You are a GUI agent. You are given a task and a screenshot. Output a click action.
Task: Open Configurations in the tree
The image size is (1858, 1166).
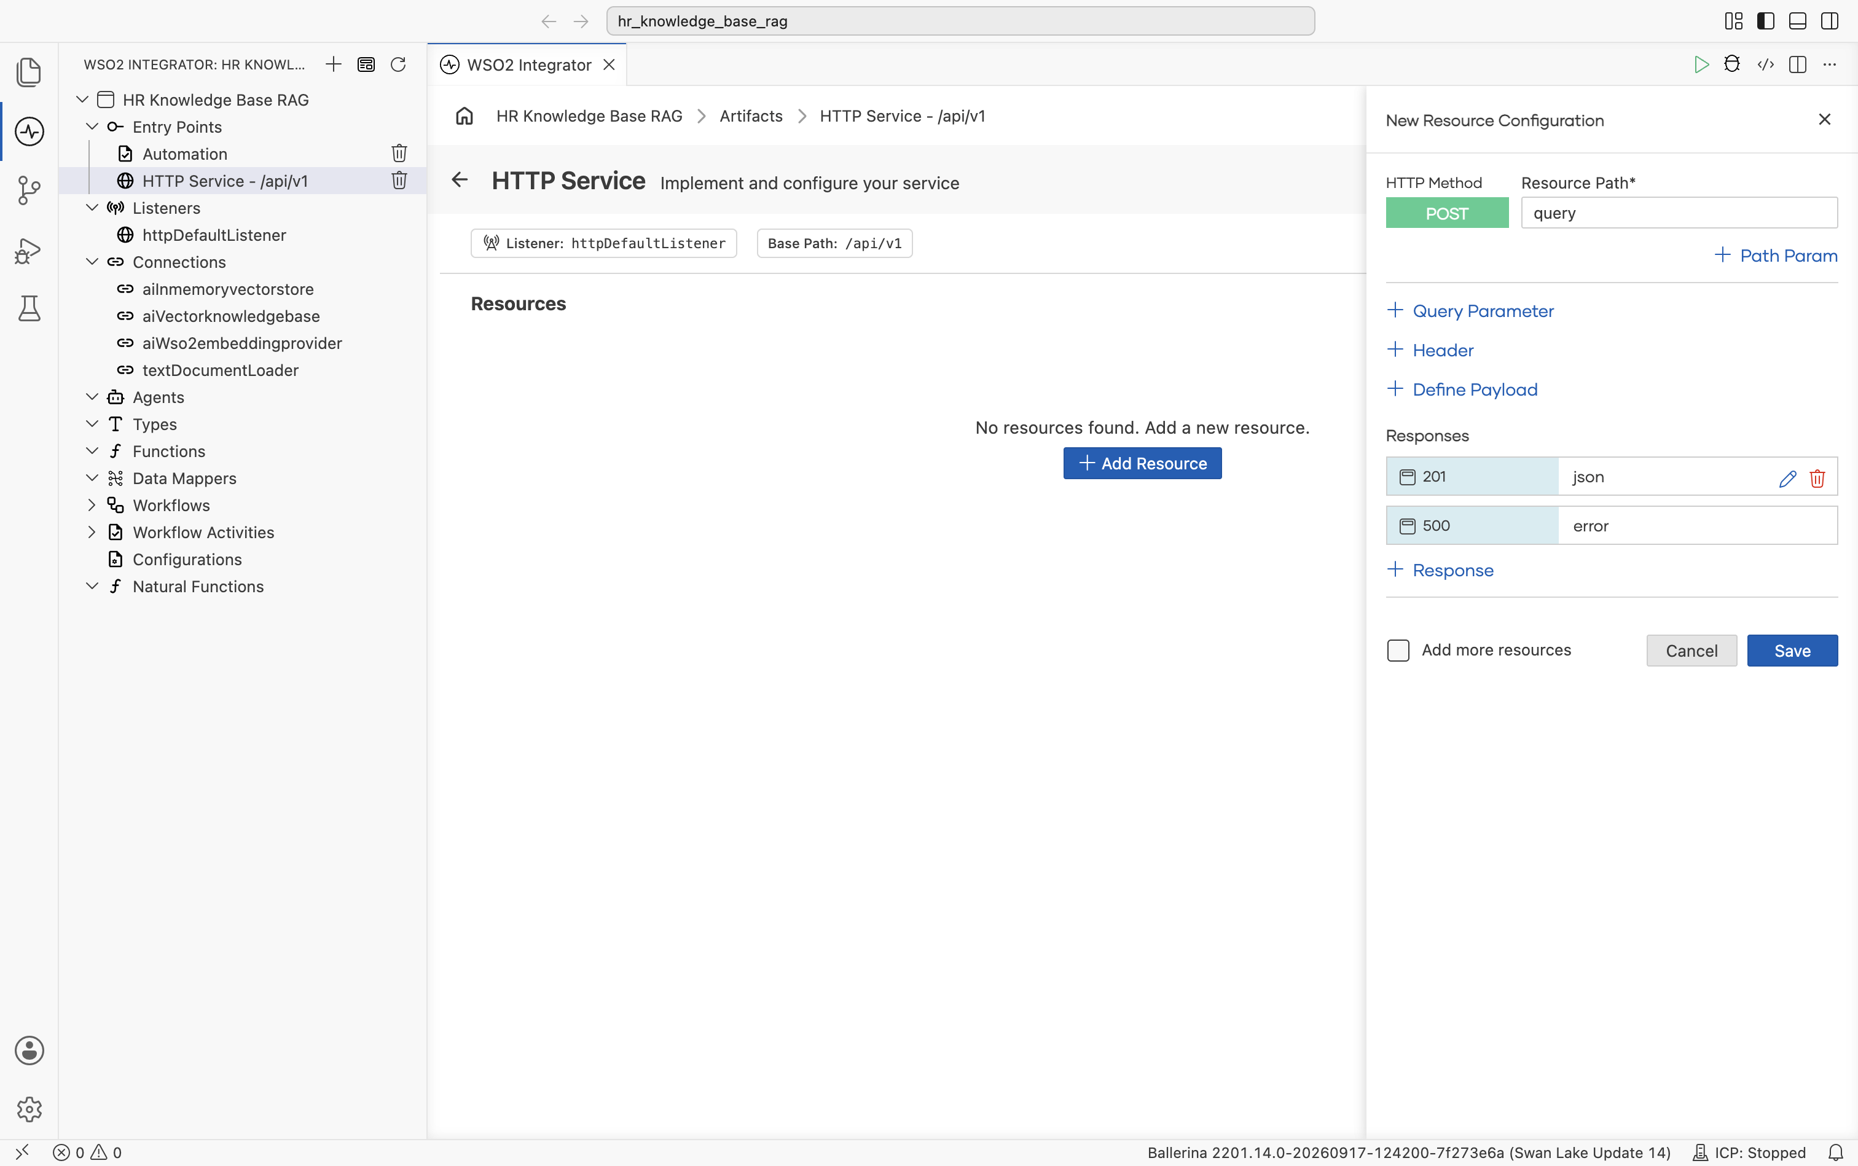click(187, 559)
